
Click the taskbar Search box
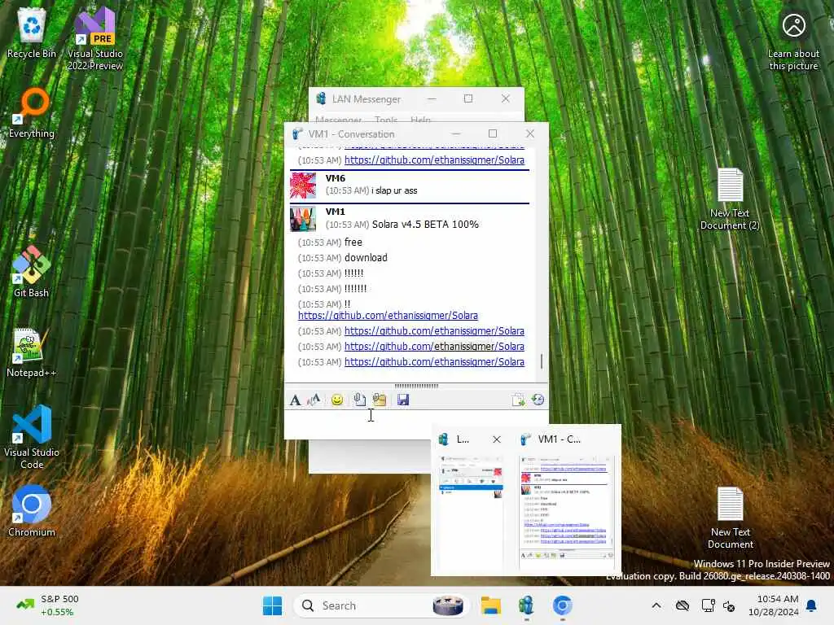click(380, 605)
